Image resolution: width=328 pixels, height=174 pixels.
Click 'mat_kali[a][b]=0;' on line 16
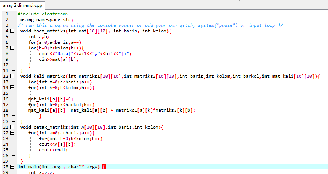coord(51,99)
